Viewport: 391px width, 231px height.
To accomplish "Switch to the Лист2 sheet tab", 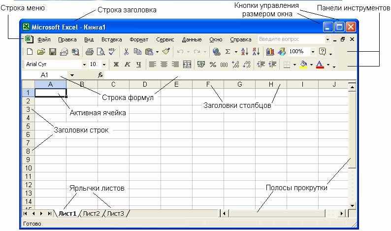I will (x=91, y=214).
